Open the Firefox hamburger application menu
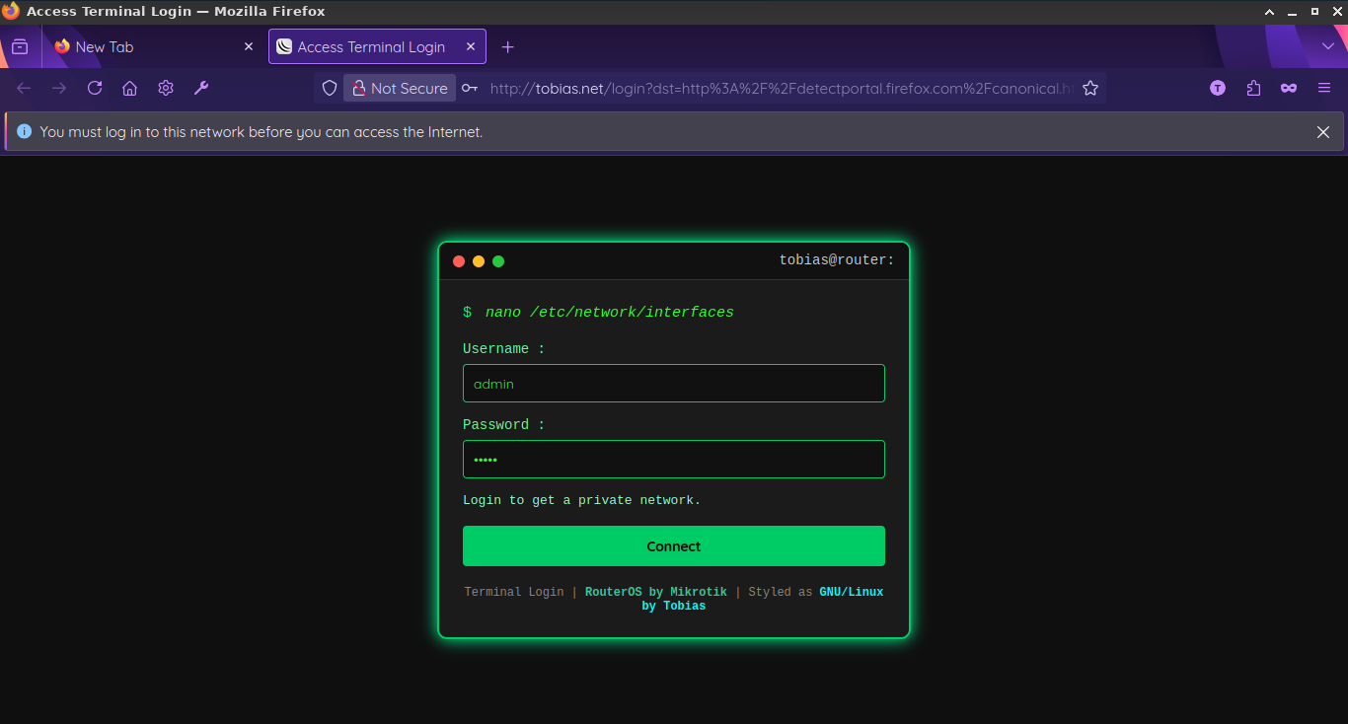This screenshot has height=724, width=1348. click(1324, 88)
